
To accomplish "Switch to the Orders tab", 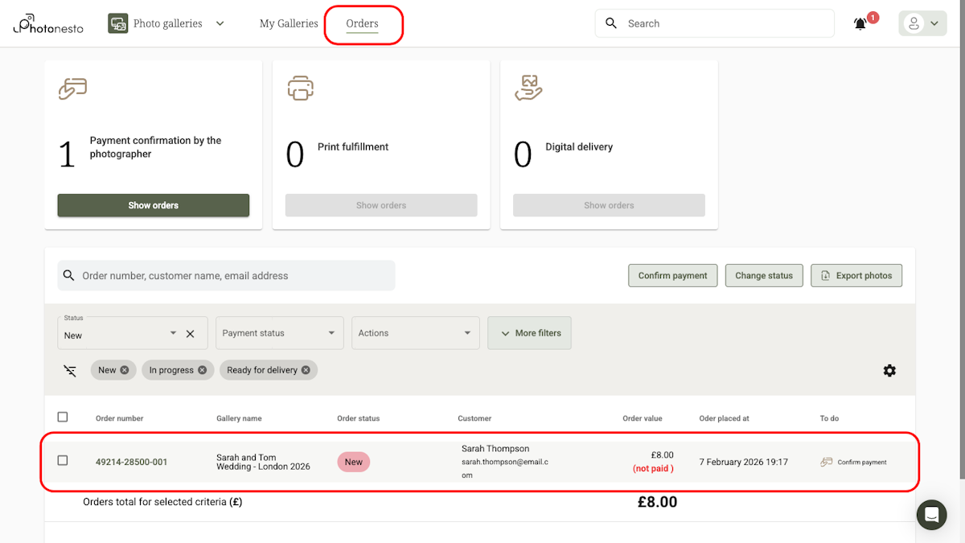I will (362, 23).
